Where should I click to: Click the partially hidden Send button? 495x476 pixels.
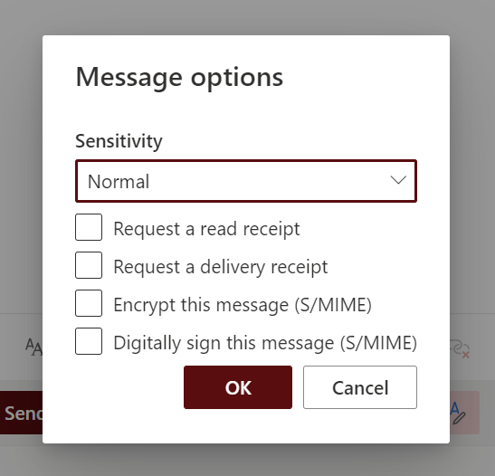coord(21,413)
